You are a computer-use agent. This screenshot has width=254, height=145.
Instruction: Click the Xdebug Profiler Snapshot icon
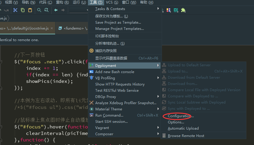[91, 103]
